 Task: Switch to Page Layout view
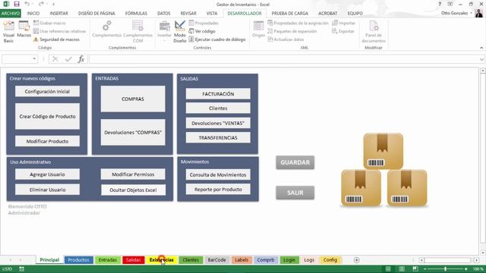(x=402, y=269)
